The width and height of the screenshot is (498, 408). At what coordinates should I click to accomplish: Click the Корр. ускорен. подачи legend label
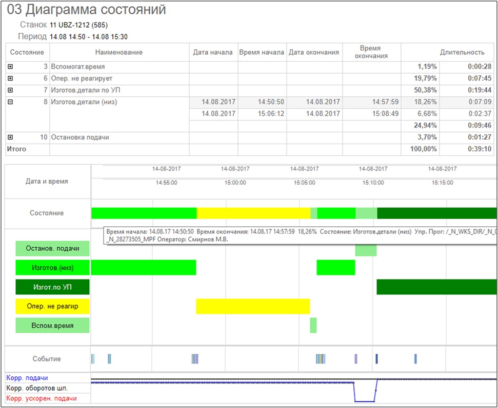point(42,398)
